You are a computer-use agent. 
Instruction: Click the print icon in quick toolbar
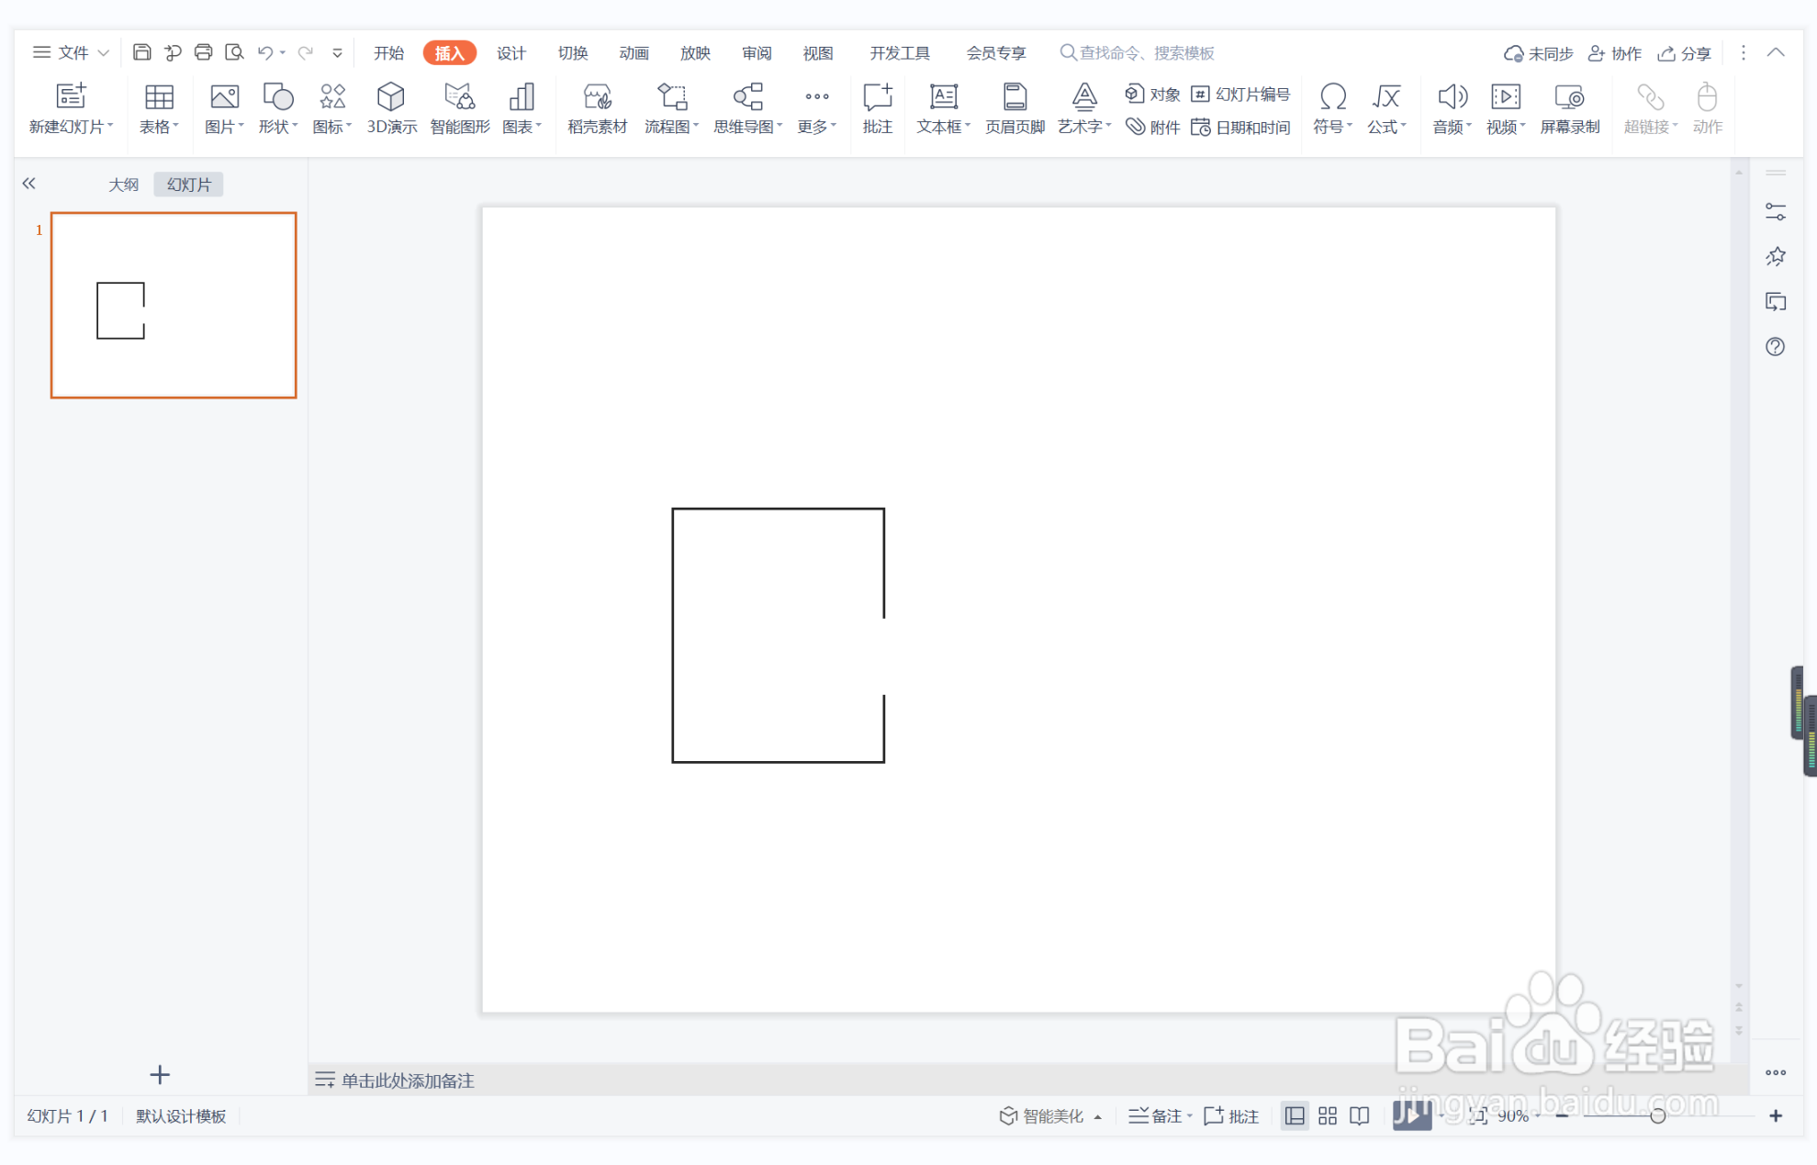(203, 52)
